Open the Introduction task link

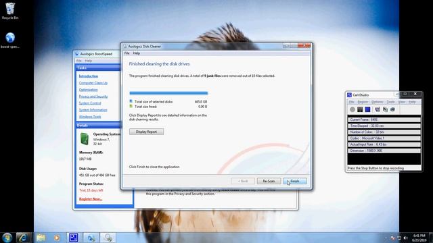pos(89,76)
